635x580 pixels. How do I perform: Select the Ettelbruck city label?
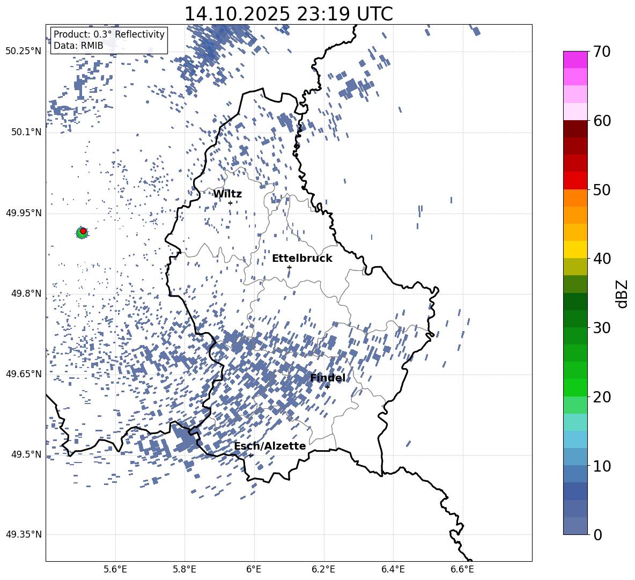click(302, 259)
